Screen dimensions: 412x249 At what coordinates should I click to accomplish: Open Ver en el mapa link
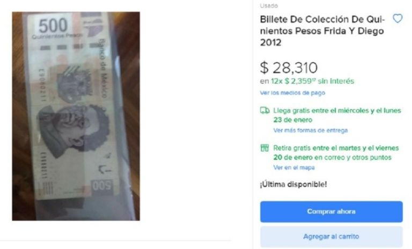coord(294,168)
